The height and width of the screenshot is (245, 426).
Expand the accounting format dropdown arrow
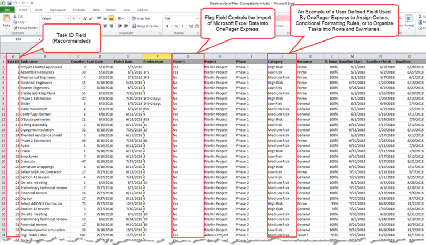(x=171, y=26)
